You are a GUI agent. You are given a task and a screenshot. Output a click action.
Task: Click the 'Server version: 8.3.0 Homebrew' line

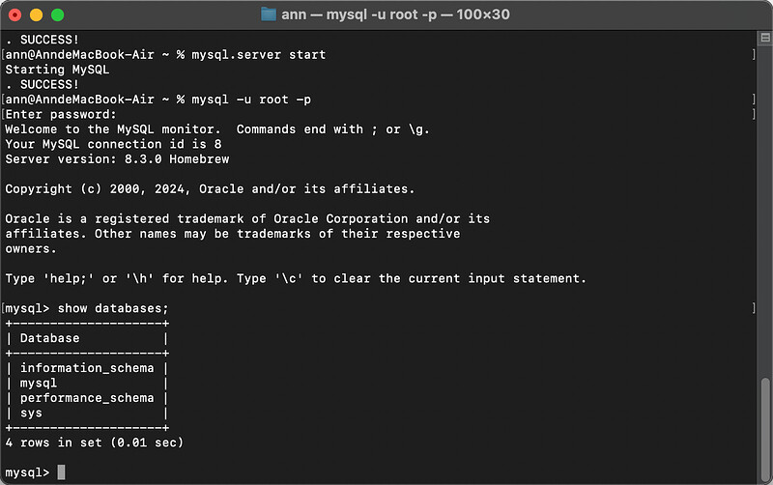(117, 158)
